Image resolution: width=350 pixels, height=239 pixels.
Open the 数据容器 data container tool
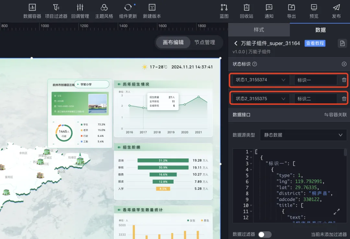32,11
